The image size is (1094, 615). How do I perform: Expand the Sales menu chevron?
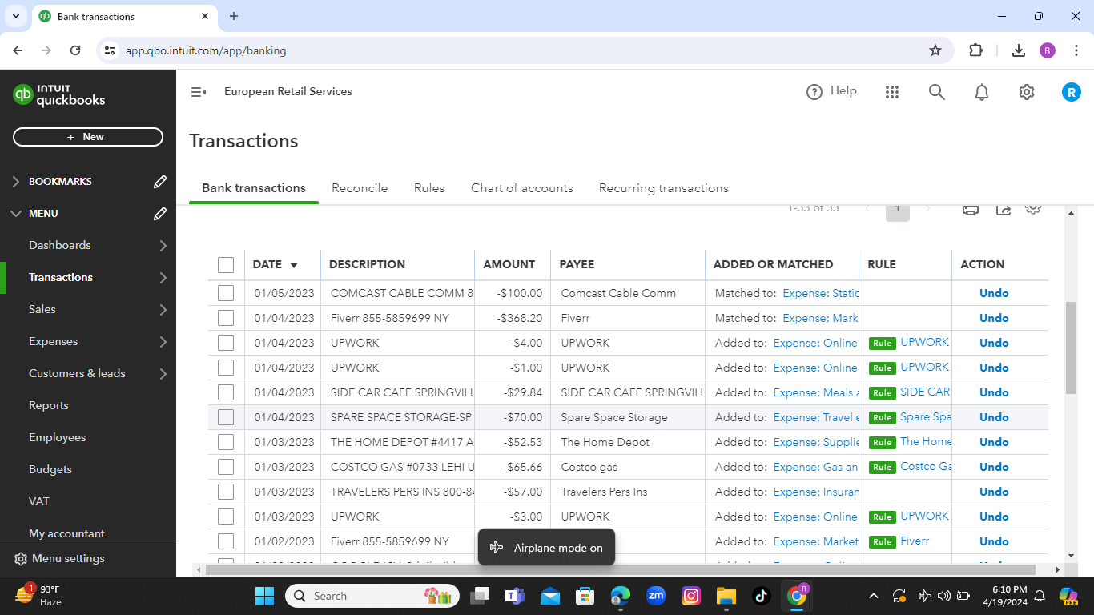(x=163, y=310)
